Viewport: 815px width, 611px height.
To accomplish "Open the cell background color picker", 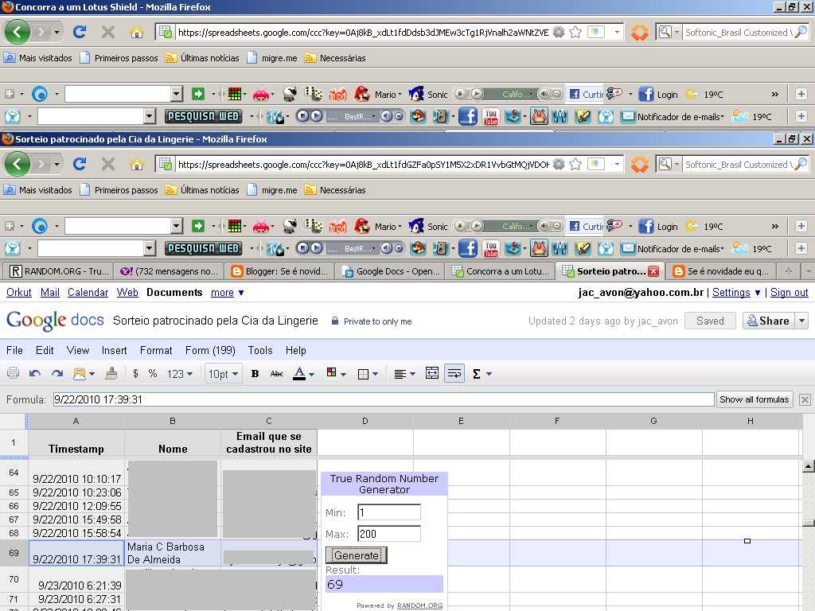I will tap(337, 373).
